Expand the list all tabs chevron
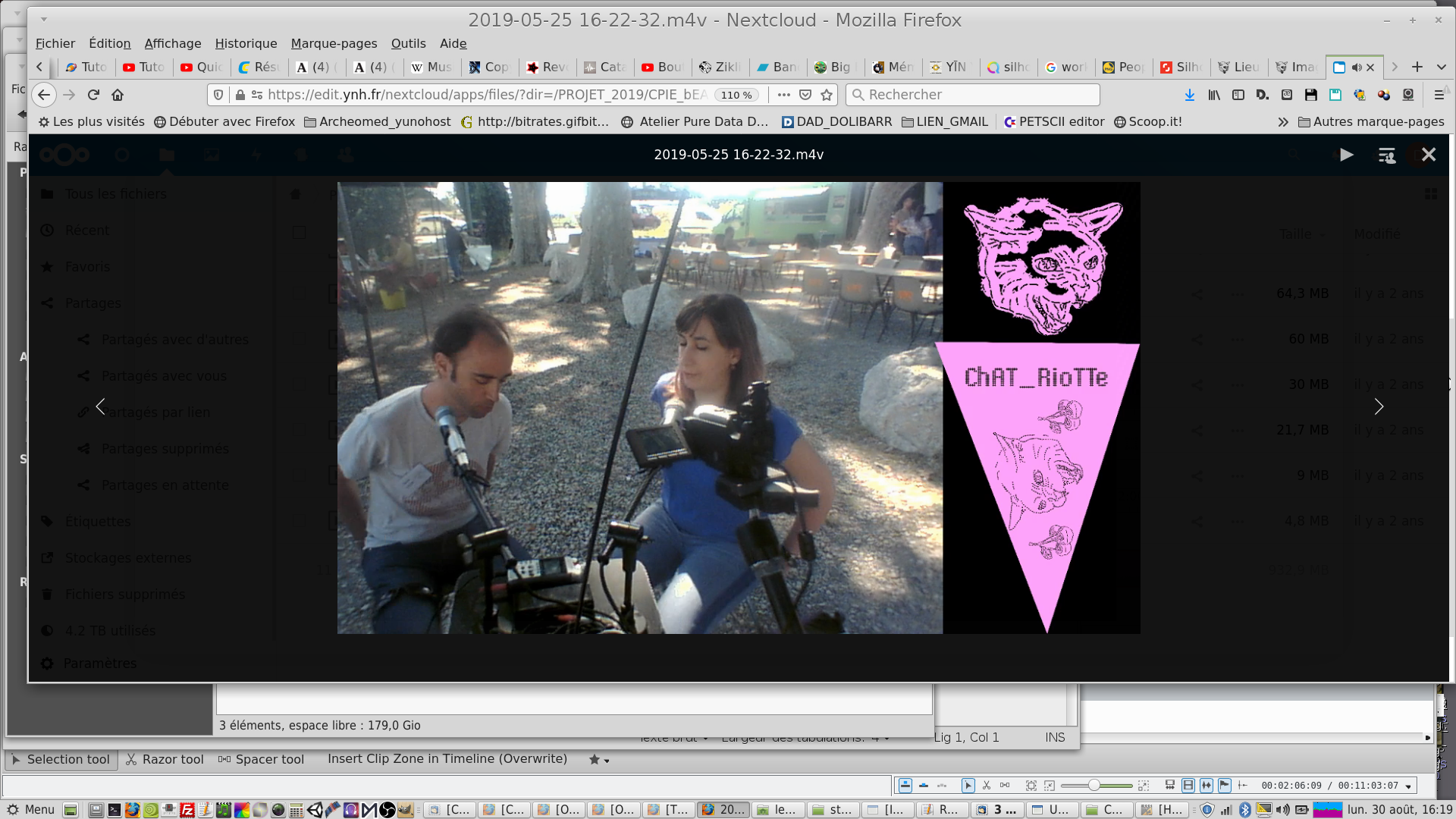Image resolution: width=1456 pixels, height=819 pixels. click(1441, 67)
